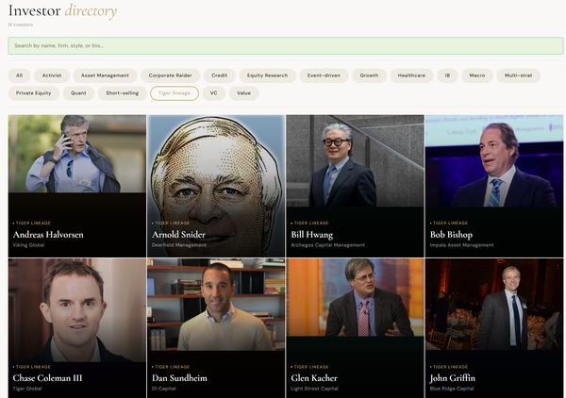
Task: Select the Growth filter
Action: coord(369,75)
